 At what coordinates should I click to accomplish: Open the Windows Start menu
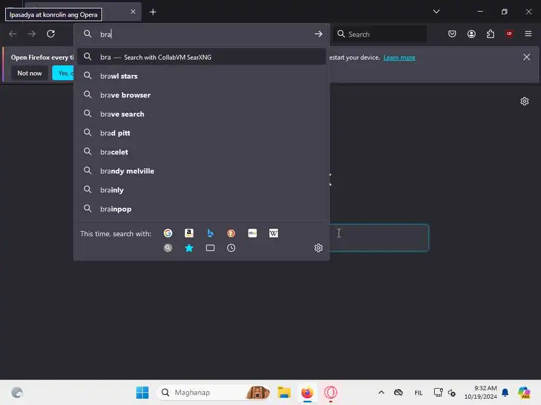click(142, 392)
